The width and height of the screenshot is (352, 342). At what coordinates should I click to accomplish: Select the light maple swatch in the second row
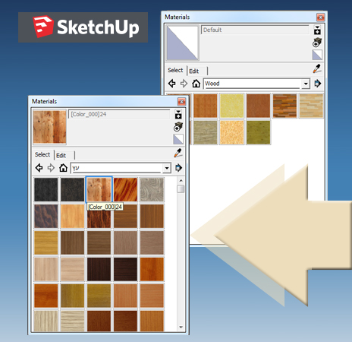73,216
